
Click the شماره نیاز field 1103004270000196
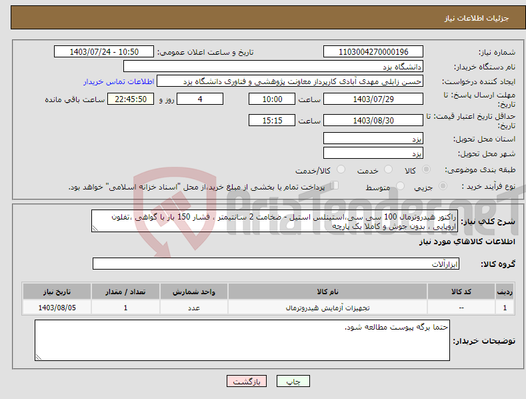pyautogui.click(x=373, y=52)
